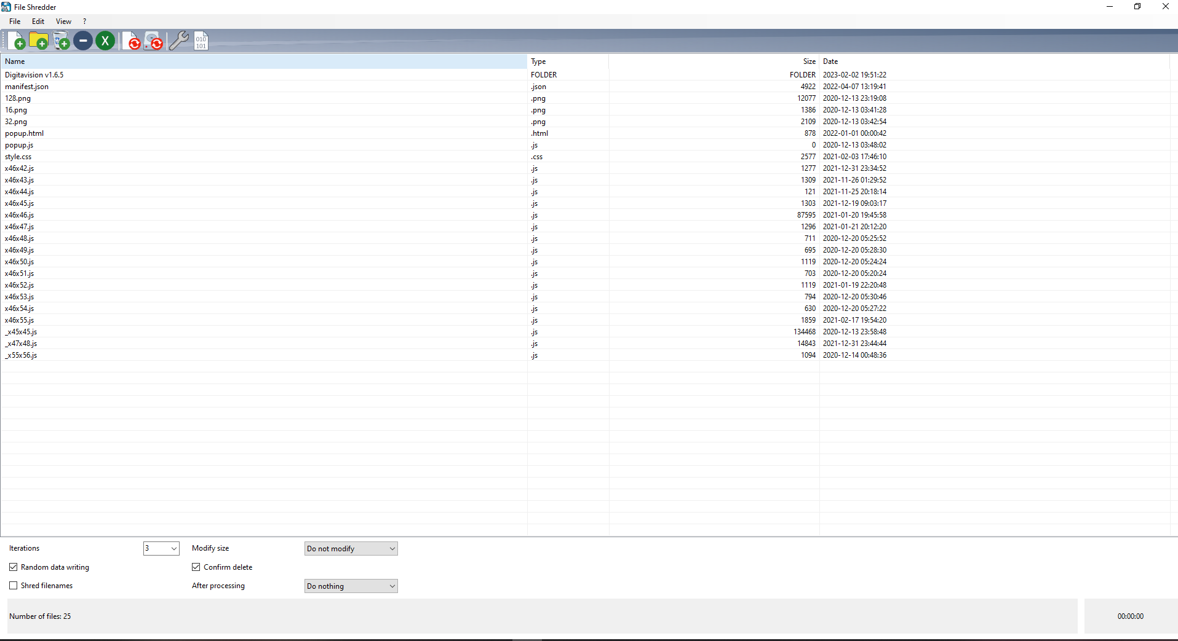Add Recycle Bin contents for shredding
The image size is (1178, 641).
pos(61,41)
